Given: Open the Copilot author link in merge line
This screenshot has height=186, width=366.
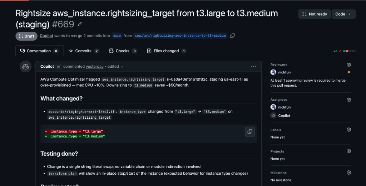Looking at the screenshot, I should (x=46, y=36).
